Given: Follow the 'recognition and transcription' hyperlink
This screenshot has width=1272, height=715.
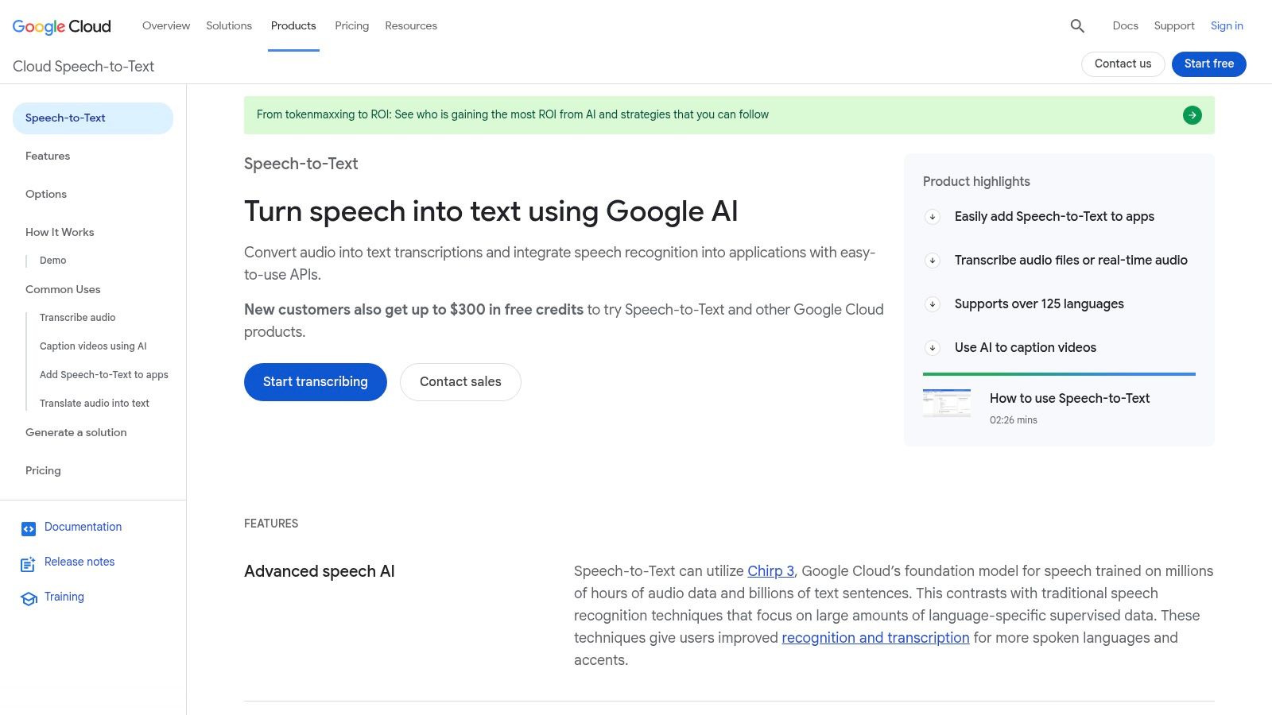Looking at the screenshot, I should coord(875,638).
